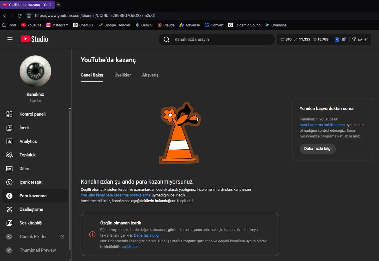379x261 pixels.
Task: Click the channel eyeball avatar
Action: 35,71
